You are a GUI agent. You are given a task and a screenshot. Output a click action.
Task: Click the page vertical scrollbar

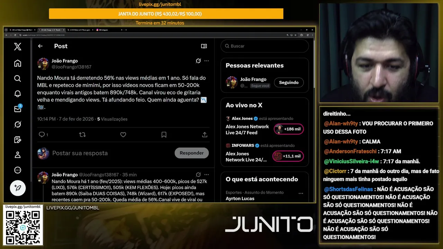(x=314, y=64)
